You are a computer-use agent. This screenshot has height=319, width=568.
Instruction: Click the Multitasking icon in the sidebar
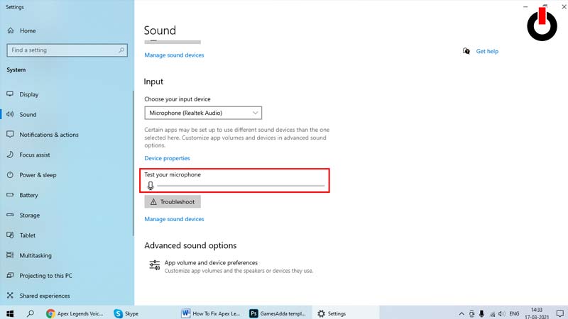pyautogui.click(x=10, y=255)
